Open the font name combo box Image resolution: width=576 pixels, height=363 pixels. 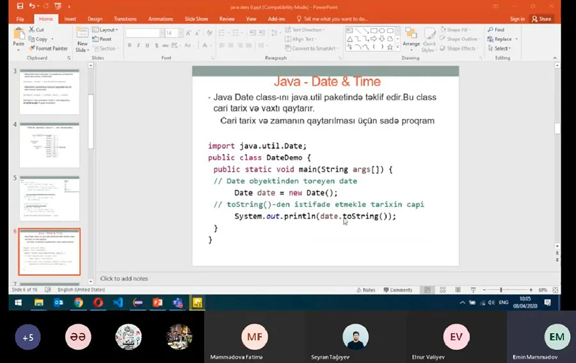pos(145,33)
